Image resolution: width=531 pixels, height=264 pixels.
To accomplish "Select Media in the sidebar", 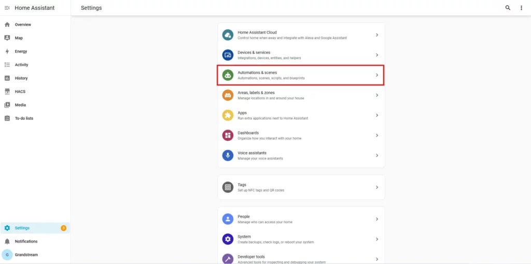I will 35,105.
